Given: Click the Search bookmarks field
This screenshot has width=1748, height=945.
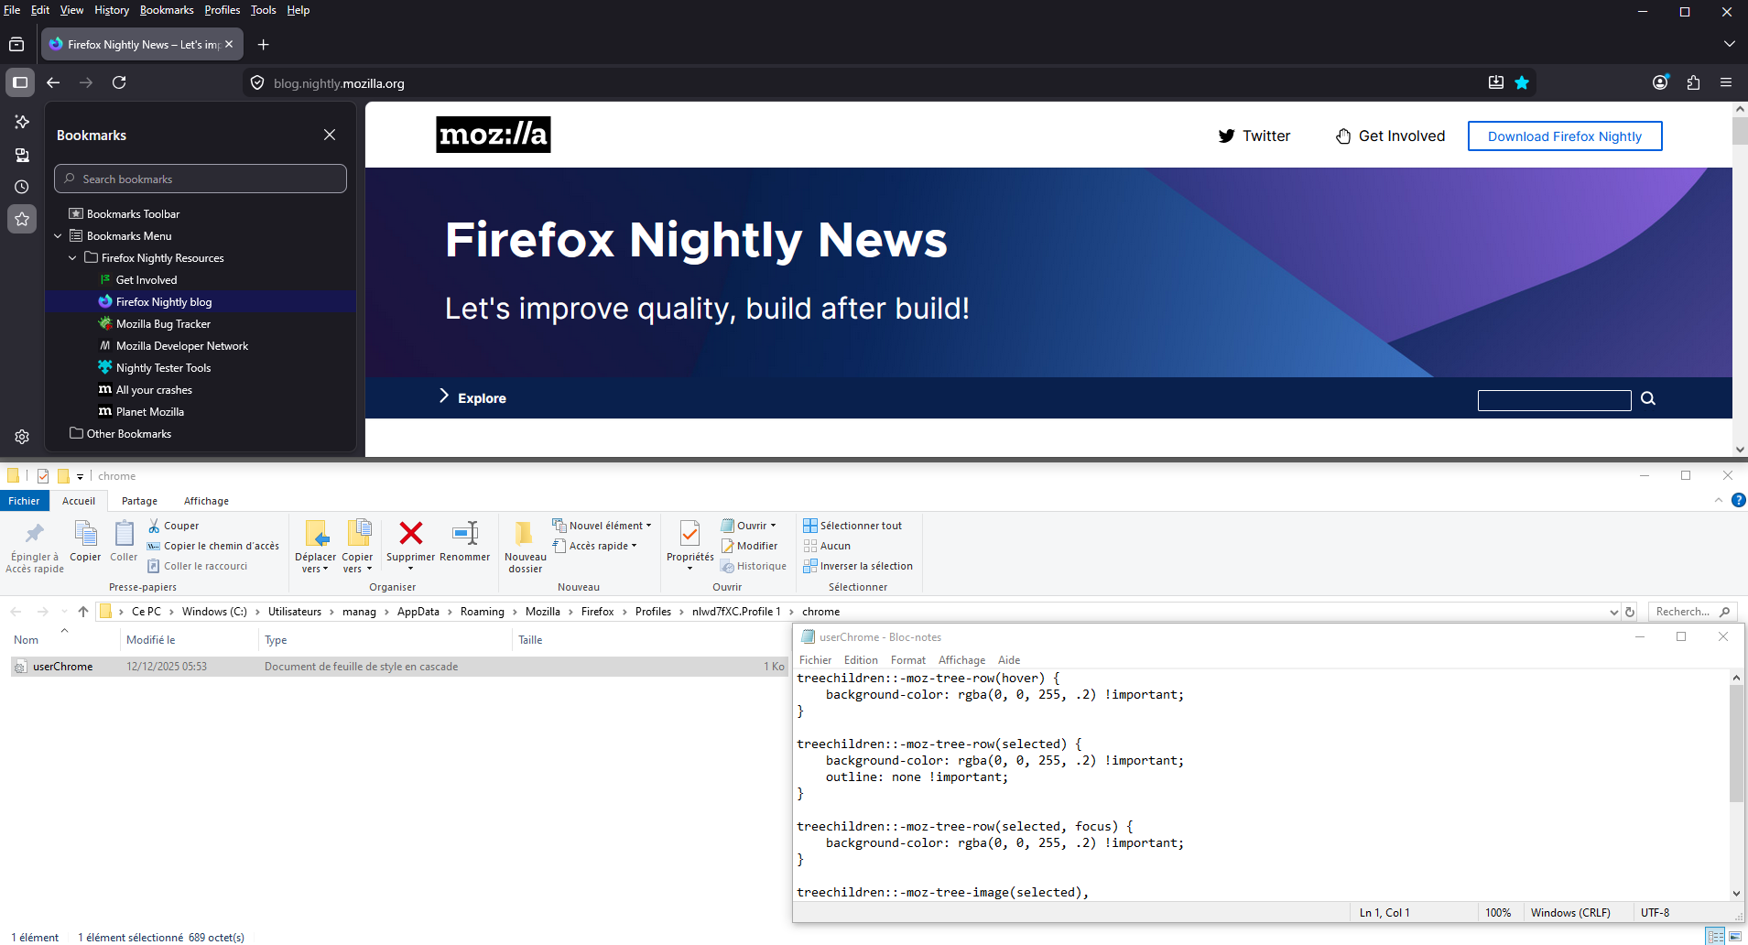Looking at the screenshot, I should pos(201,179).
